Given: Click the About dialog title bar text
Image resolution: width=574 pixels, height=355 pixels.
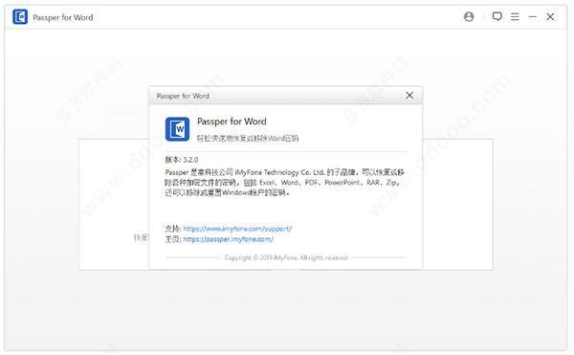Looking at the screenshot, I should tap(183, 96).
